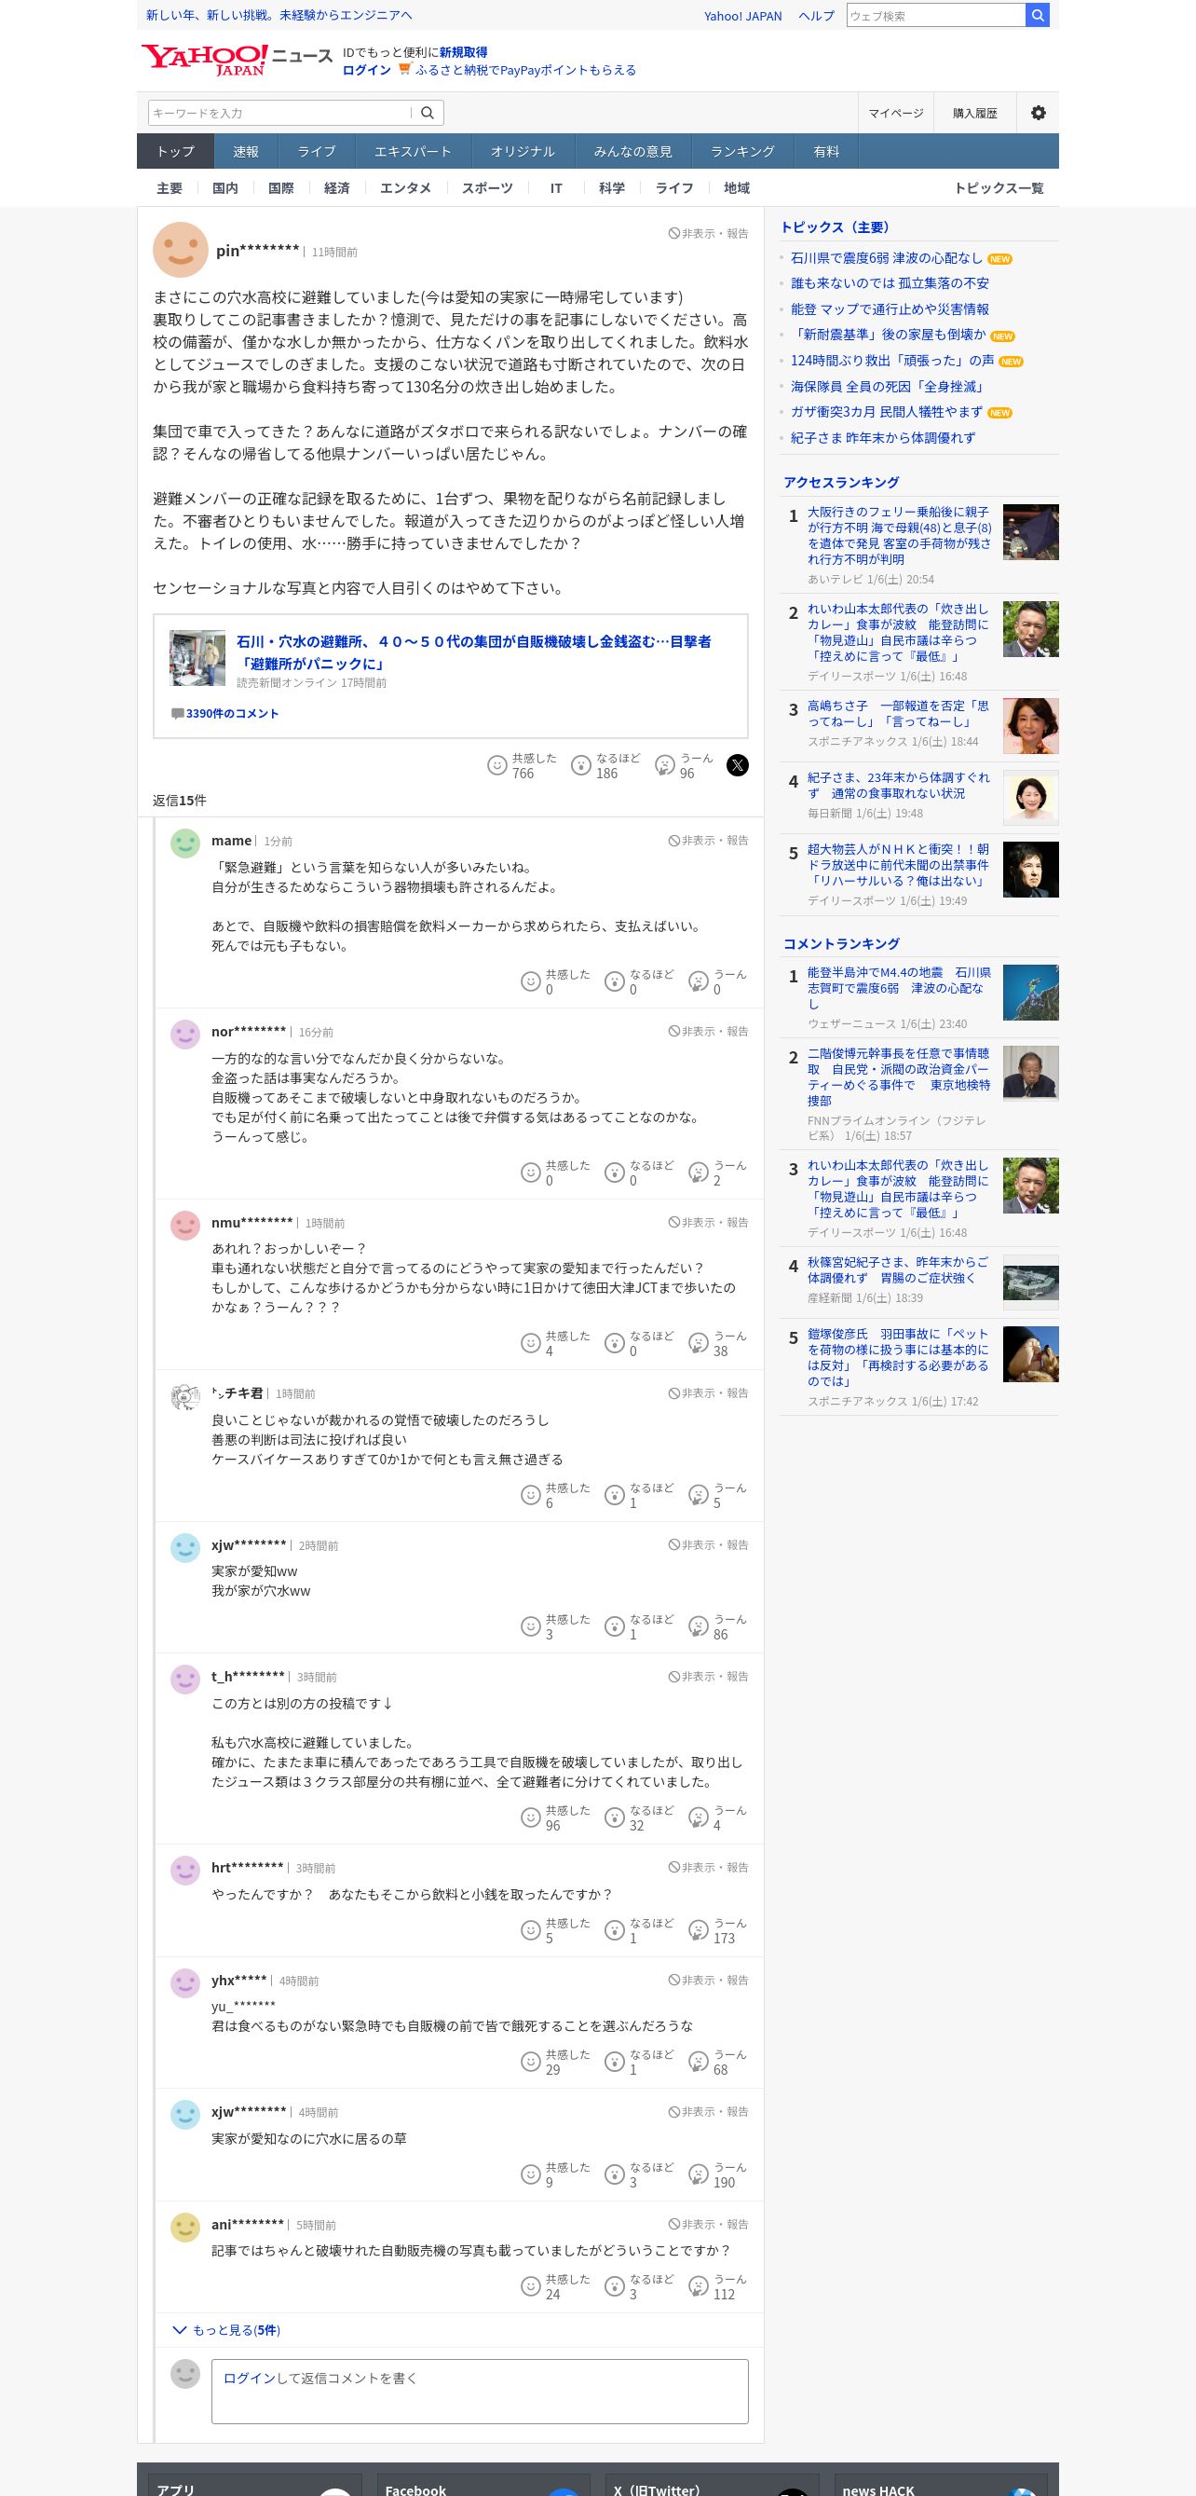Screen dimensions: 1196x2496
Task: Click うーん icon on nmu******** reply
Action: click(699, 1343)
